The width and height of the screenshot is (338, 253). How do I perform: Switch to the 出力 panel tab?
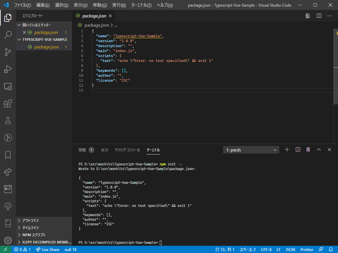[104, 150]
